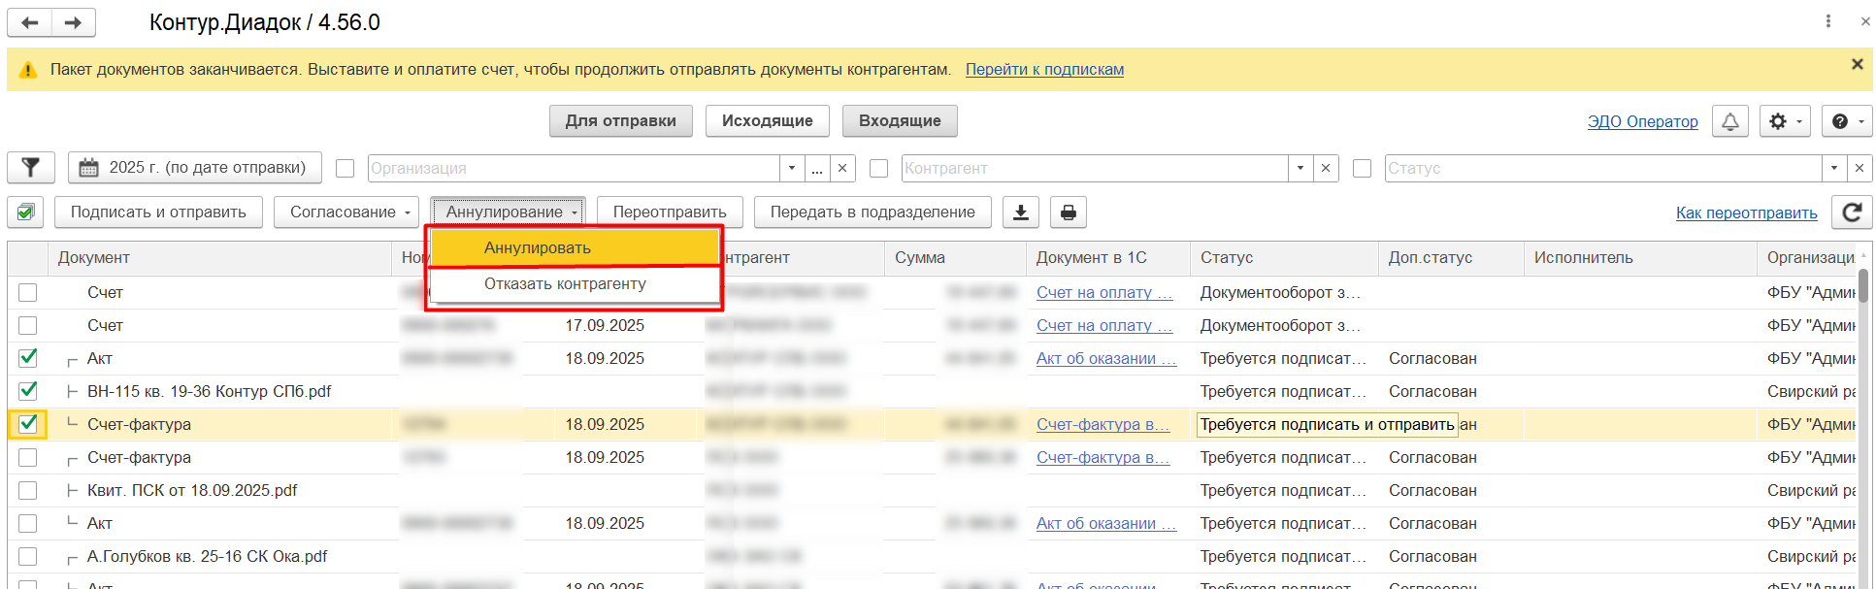Click the select-all checkmark icon
1876x589 pixels.
pos(26,213)
